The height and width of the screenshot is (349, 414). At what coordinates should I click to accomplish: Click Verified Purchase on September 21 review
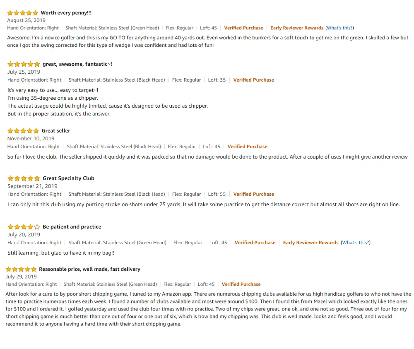[254, 194]
